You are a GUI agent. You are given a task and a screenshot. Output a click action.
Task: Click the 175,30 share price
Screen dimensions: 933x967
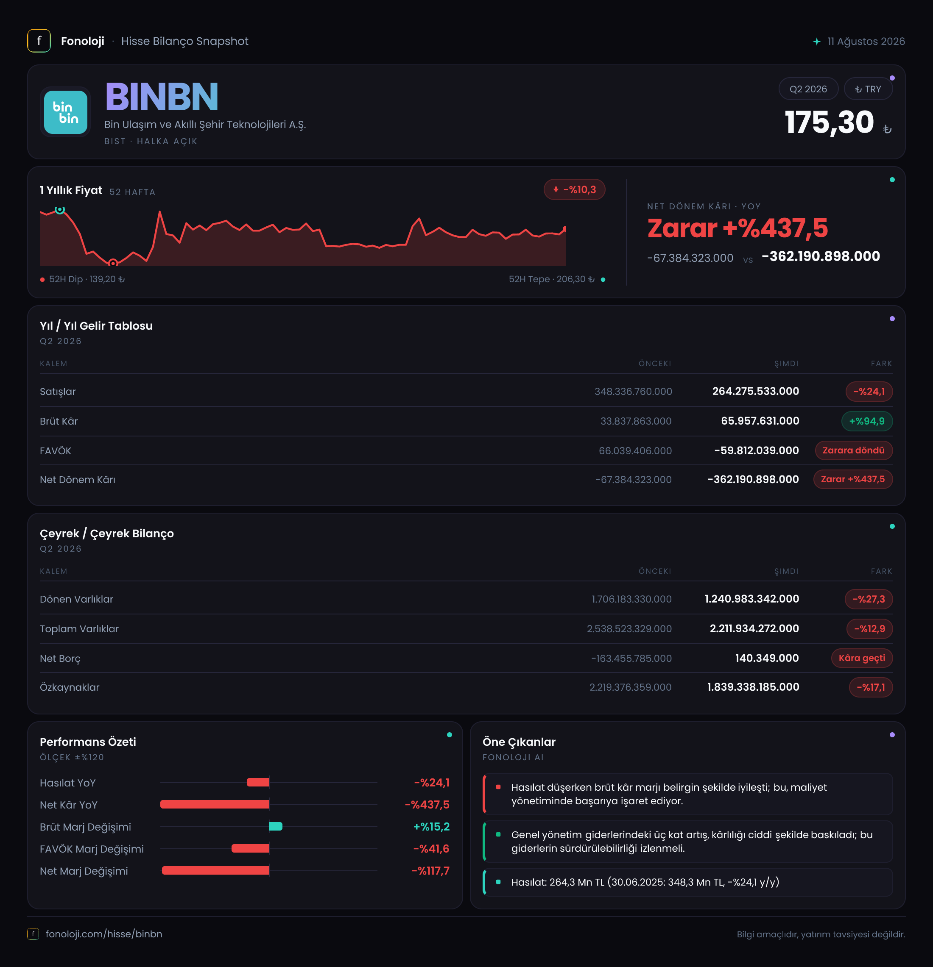coord(830,122)
